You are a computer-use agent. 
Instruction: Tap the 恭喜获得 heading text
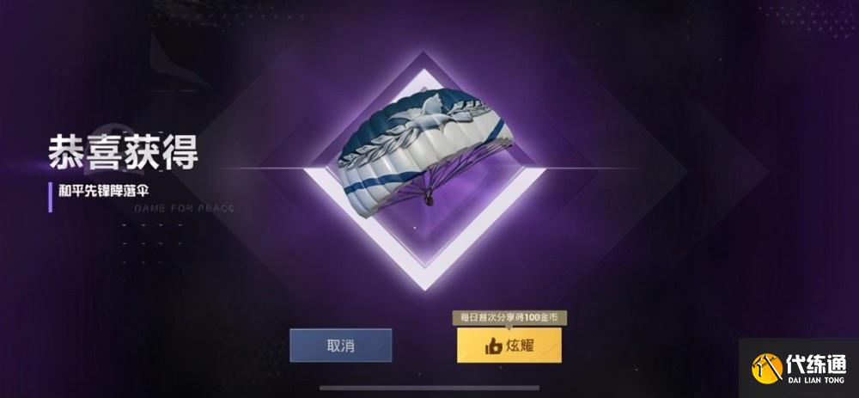[123, 151]
